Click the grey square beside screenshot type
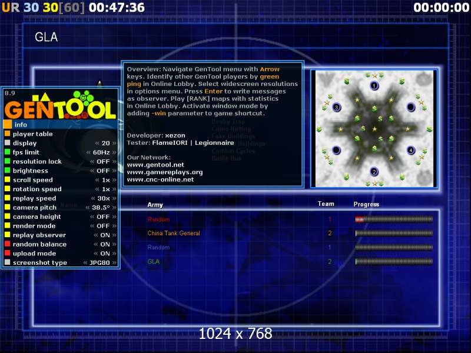 (8, 262)
